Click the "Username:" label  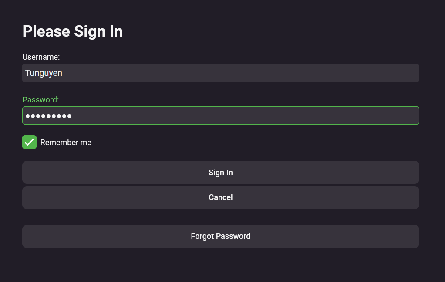pyautogui.click(x=41, y=57)
